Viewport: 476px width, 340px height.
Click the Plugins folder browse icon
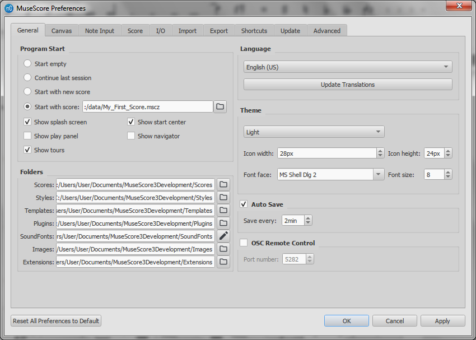[x=223, y=223]
